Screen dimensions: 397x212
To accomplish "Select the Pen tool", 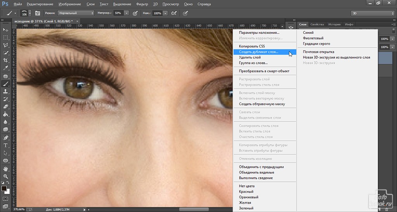I will 5,138.
